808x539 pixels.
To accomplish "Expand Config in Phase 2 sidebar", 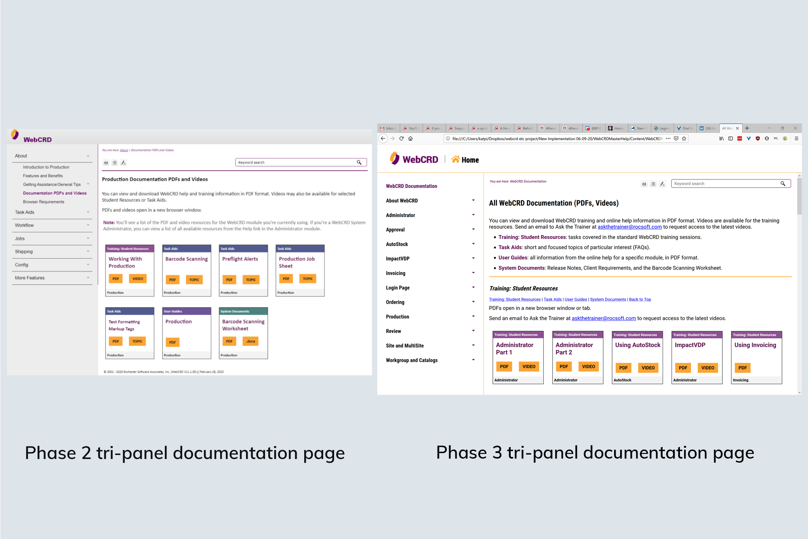I will pos(88,265).
